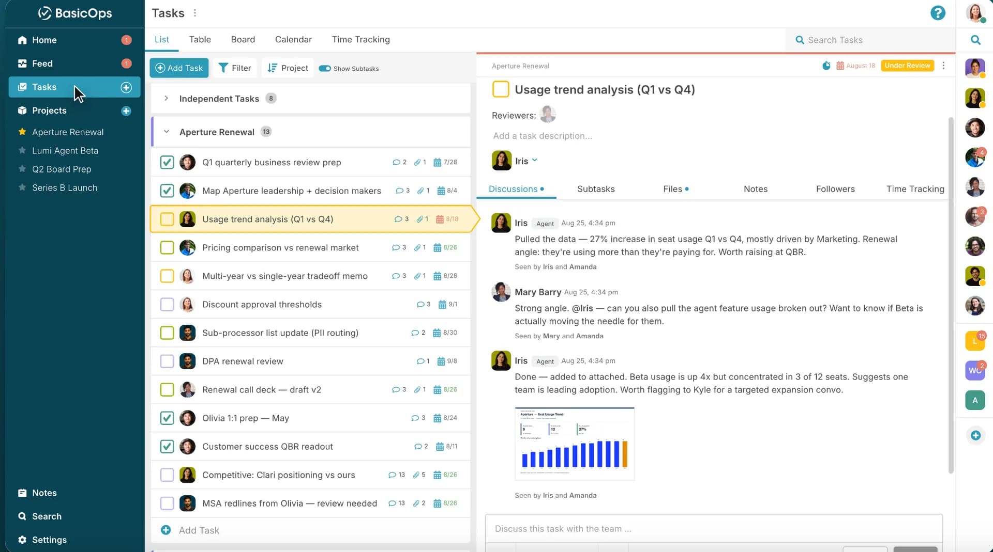993x552 pixels.
Task: Expand the Independent Tasks group
Action: coord(166,98)
